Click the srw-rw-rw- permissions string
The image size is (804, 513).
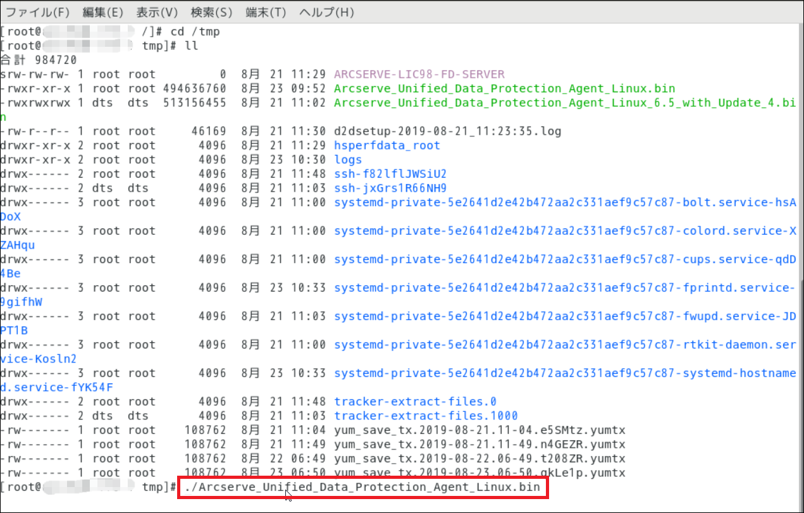35,74
